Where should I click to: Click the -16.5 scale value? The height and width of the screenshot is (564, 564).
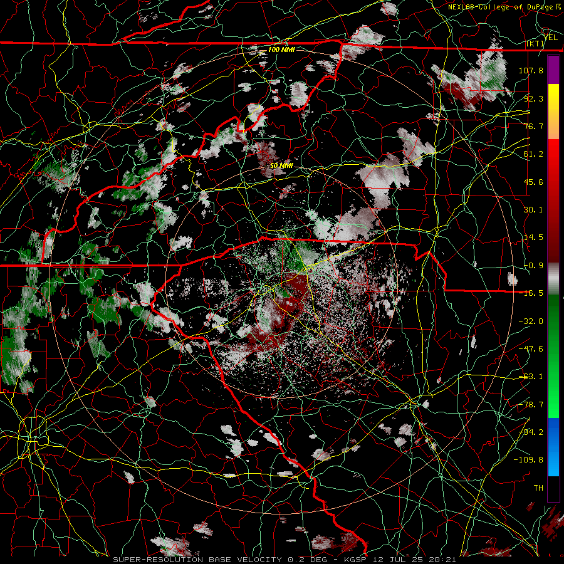click(x=531, y=293)
